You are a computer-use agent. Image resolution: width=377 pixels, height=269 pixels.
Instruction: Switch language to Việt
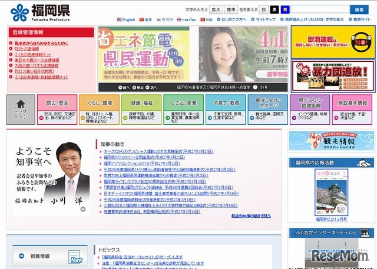207,19
